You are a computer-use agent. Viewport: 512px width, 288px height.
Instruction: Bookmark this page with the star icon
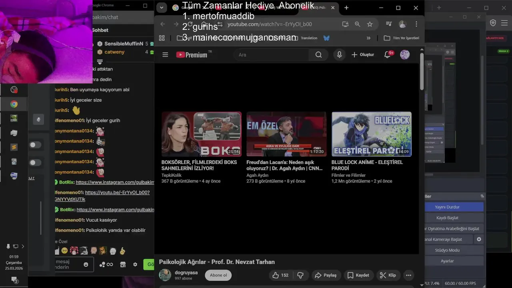pos(370,24)
